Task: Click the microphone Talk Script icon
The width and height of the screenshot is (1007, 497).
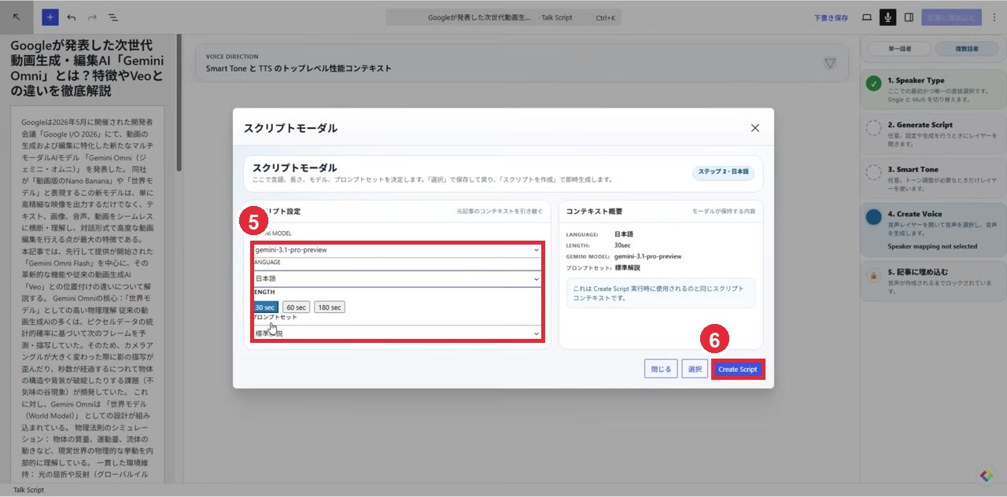Action: point(887,17)
